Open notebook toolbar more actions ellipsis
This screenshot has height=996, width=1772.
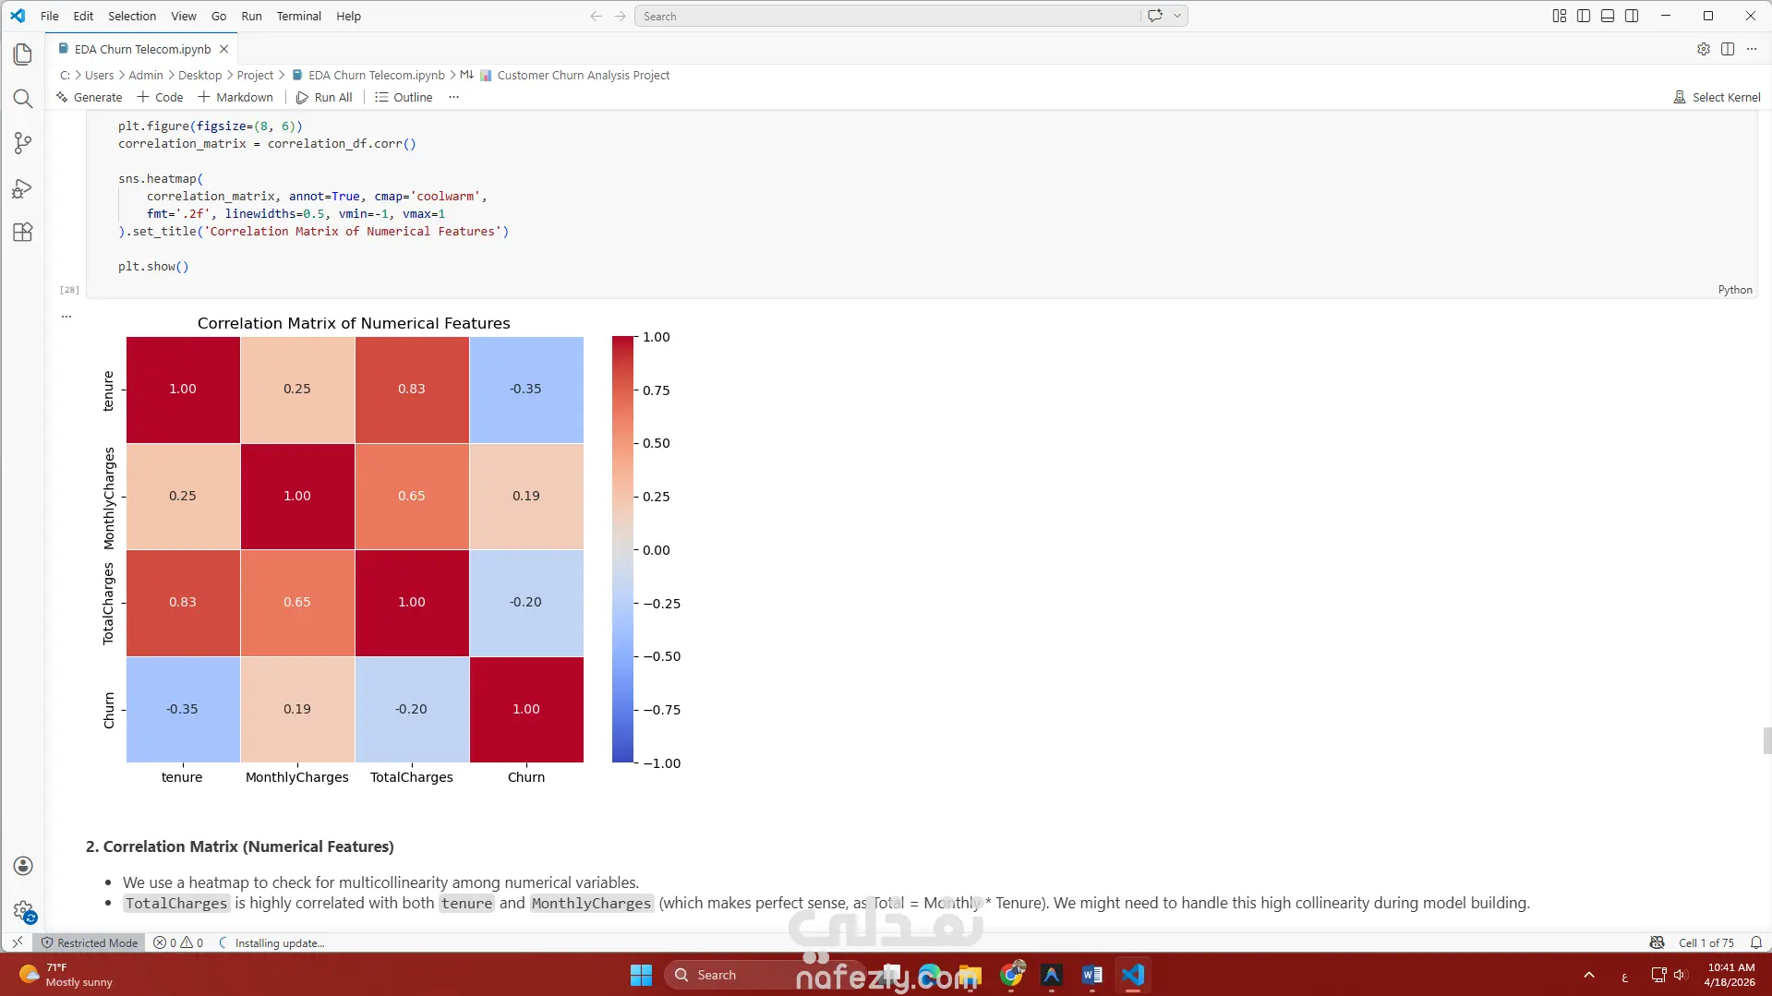point(453,97)
